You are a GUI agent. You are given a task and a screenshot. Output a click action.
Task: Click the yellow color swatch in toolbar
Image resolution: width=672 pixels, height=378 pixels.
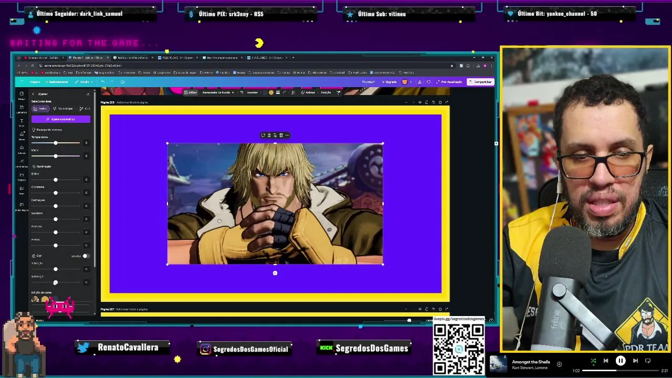pyautogui.click(x=271, y=92)
